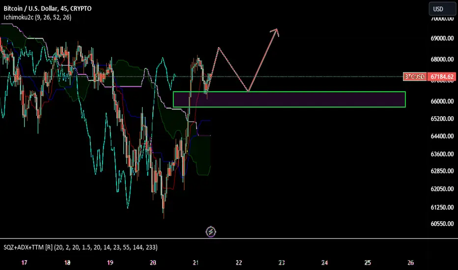Click the 65200.00 price axis label
The image size is (458, 270).
[442, 119]
